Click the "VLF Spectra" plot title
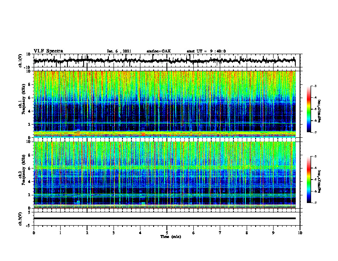Image resolution: width=338 pixels, height=261 pixels. tap(48, 51)
